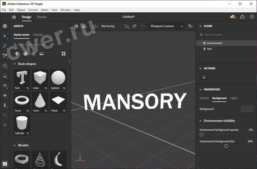This screenshot has height=169, width=257.
Task: Toggle Ray tracing switch
Action: (x=96, y=26)
